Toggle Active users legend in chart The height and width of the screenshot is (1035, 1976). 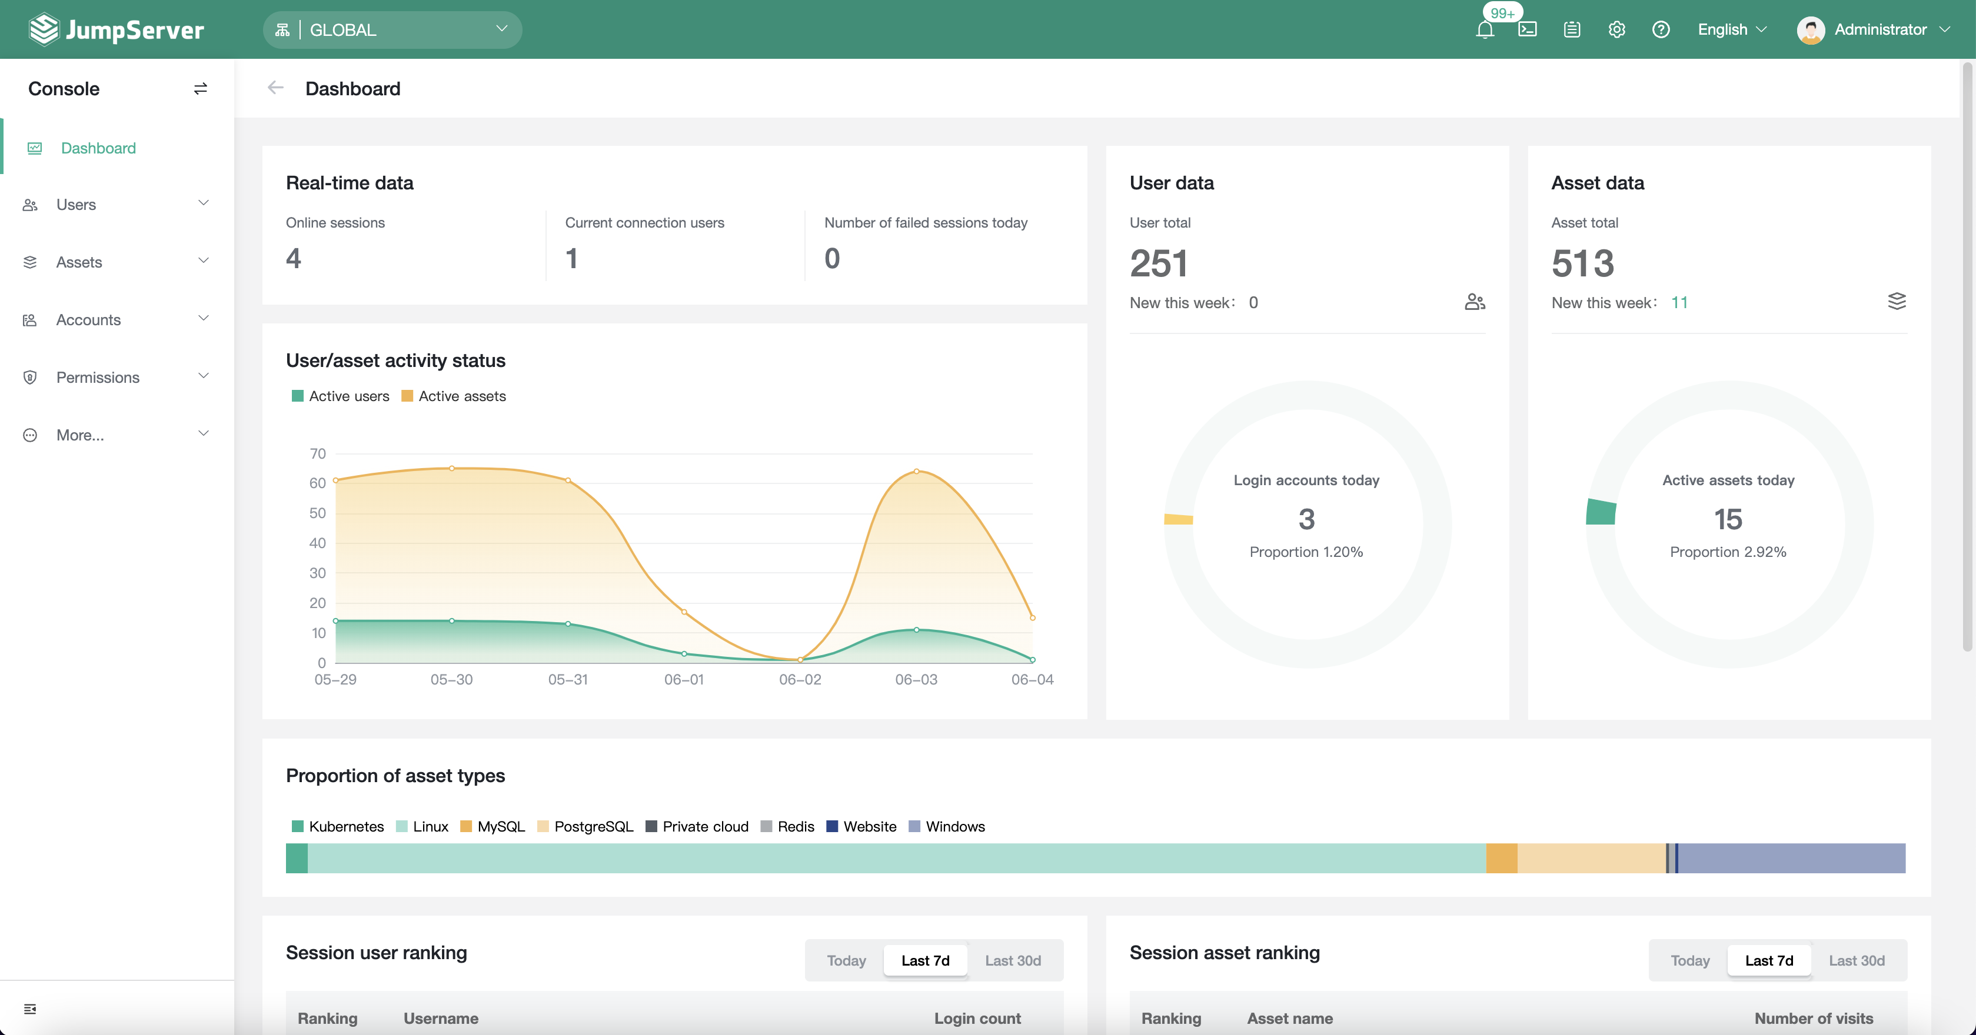pos(341,396)
